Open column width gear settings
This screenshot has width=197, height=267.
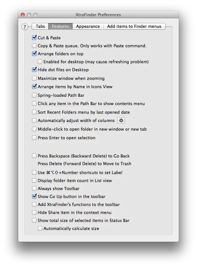121,120
